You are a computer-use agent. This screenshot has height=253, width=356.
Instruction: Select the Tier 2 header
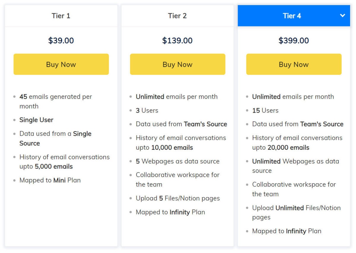point(177,16)
